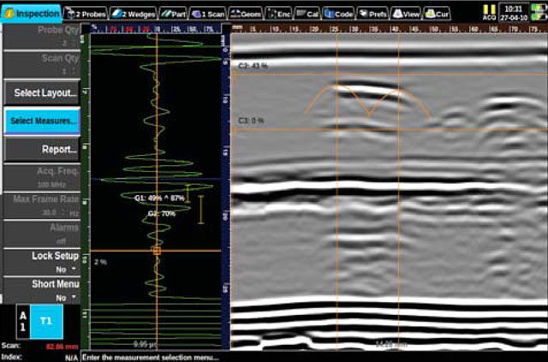
Task: Click the orange cursor marker on A-scan
Action: pos(157,251)
